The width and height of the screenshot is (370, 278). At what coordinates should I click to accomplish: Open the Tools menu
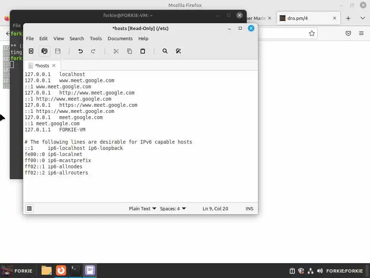[96, 38]
